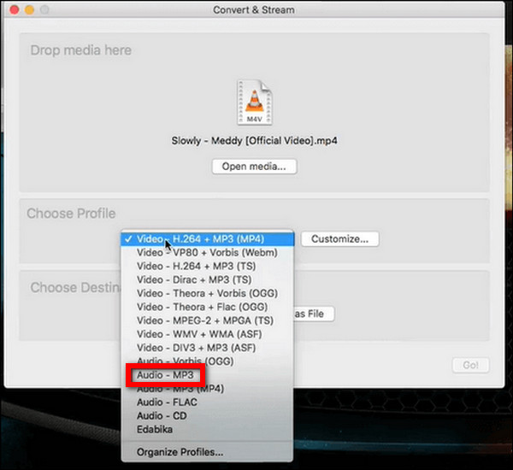Choose Video - Dirac + MP3 (TS)
The height and width of the screenshot is (470, 513).
208,280
